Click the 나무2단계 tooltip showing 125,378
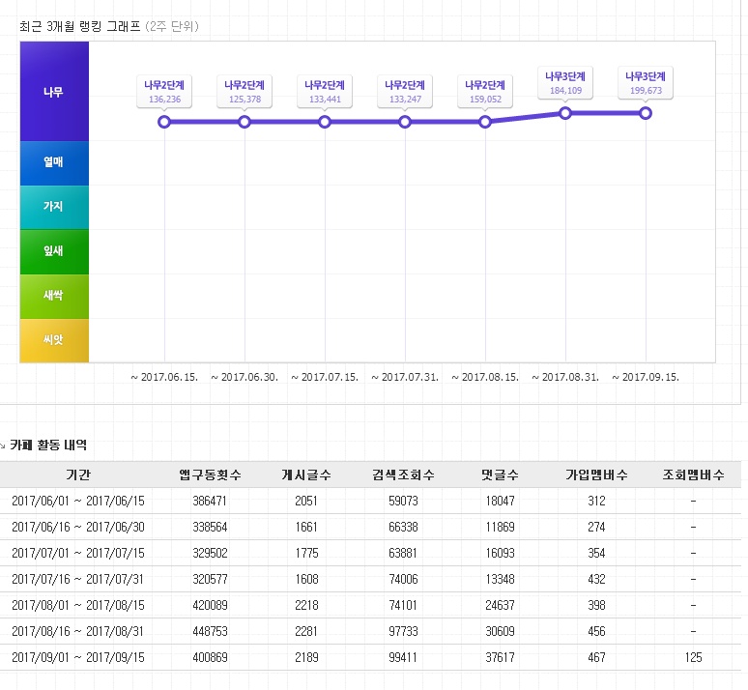Image resolution: width=748 pixels, height=690 pixels. pyautogui.click(x=245, y=91)
